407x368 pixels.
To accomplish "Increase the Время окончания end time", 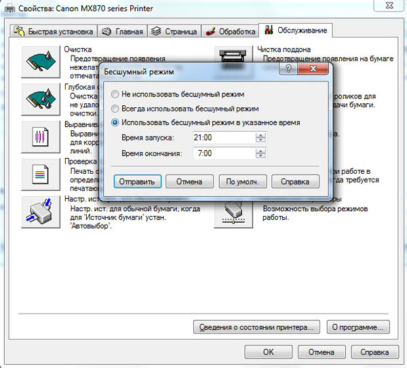I will coord(260,151).
